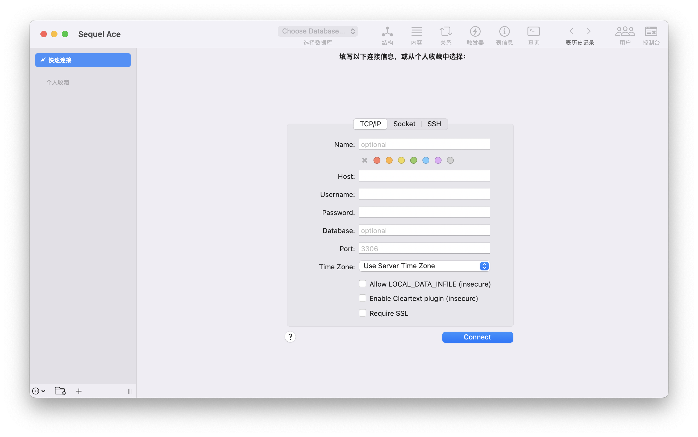Switch to the SSH connection tab
The width and height of the screenshot is (698, 437).
click(x=434, y=124)
